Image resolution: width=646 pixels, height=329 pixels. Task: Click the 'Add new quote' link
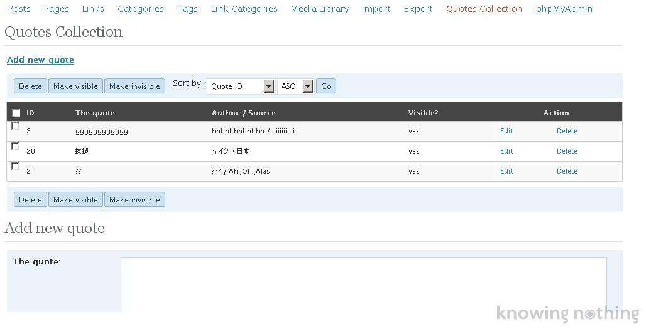point(40,60)
